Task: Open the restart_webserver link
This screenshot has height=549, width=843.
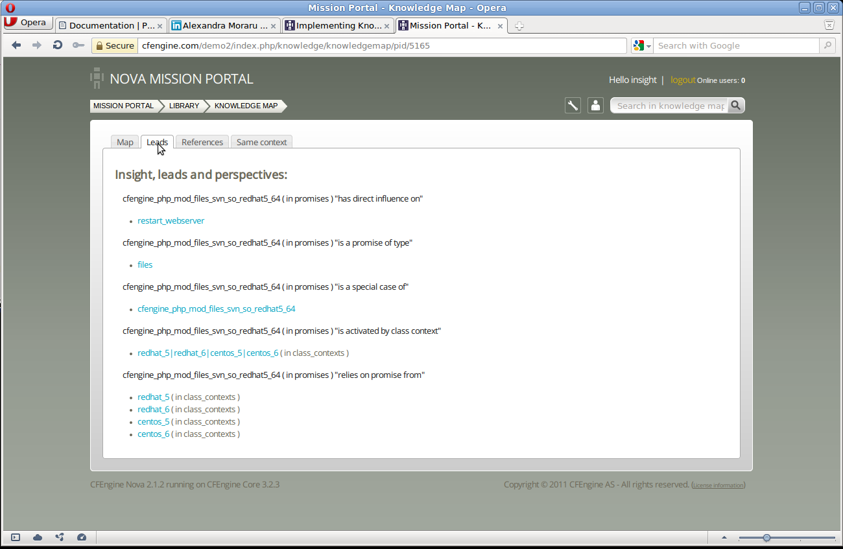Action: pos(171,221)
